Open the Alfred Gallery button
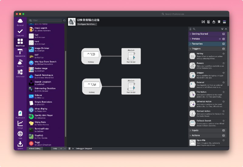This screenshot has width=243, height=167. pos(35,149)
